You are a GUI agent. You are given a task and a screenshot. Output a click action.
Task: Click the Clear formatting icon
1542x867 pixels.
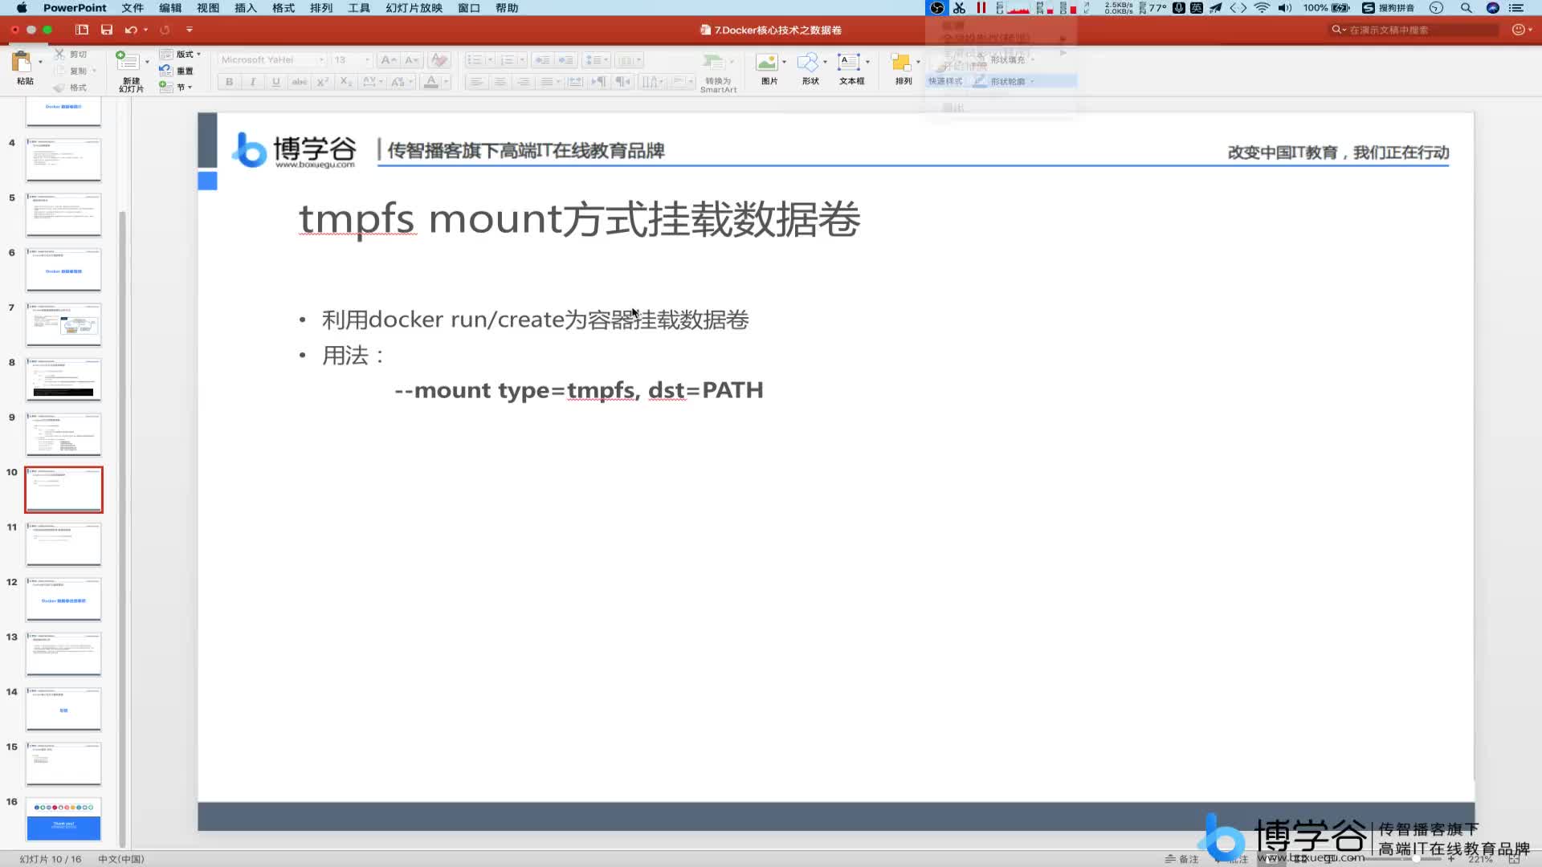click(x=439, y=60)
